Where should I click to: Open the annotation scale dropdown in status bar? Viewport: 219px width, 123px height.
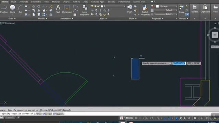click(x=190, y=118)
